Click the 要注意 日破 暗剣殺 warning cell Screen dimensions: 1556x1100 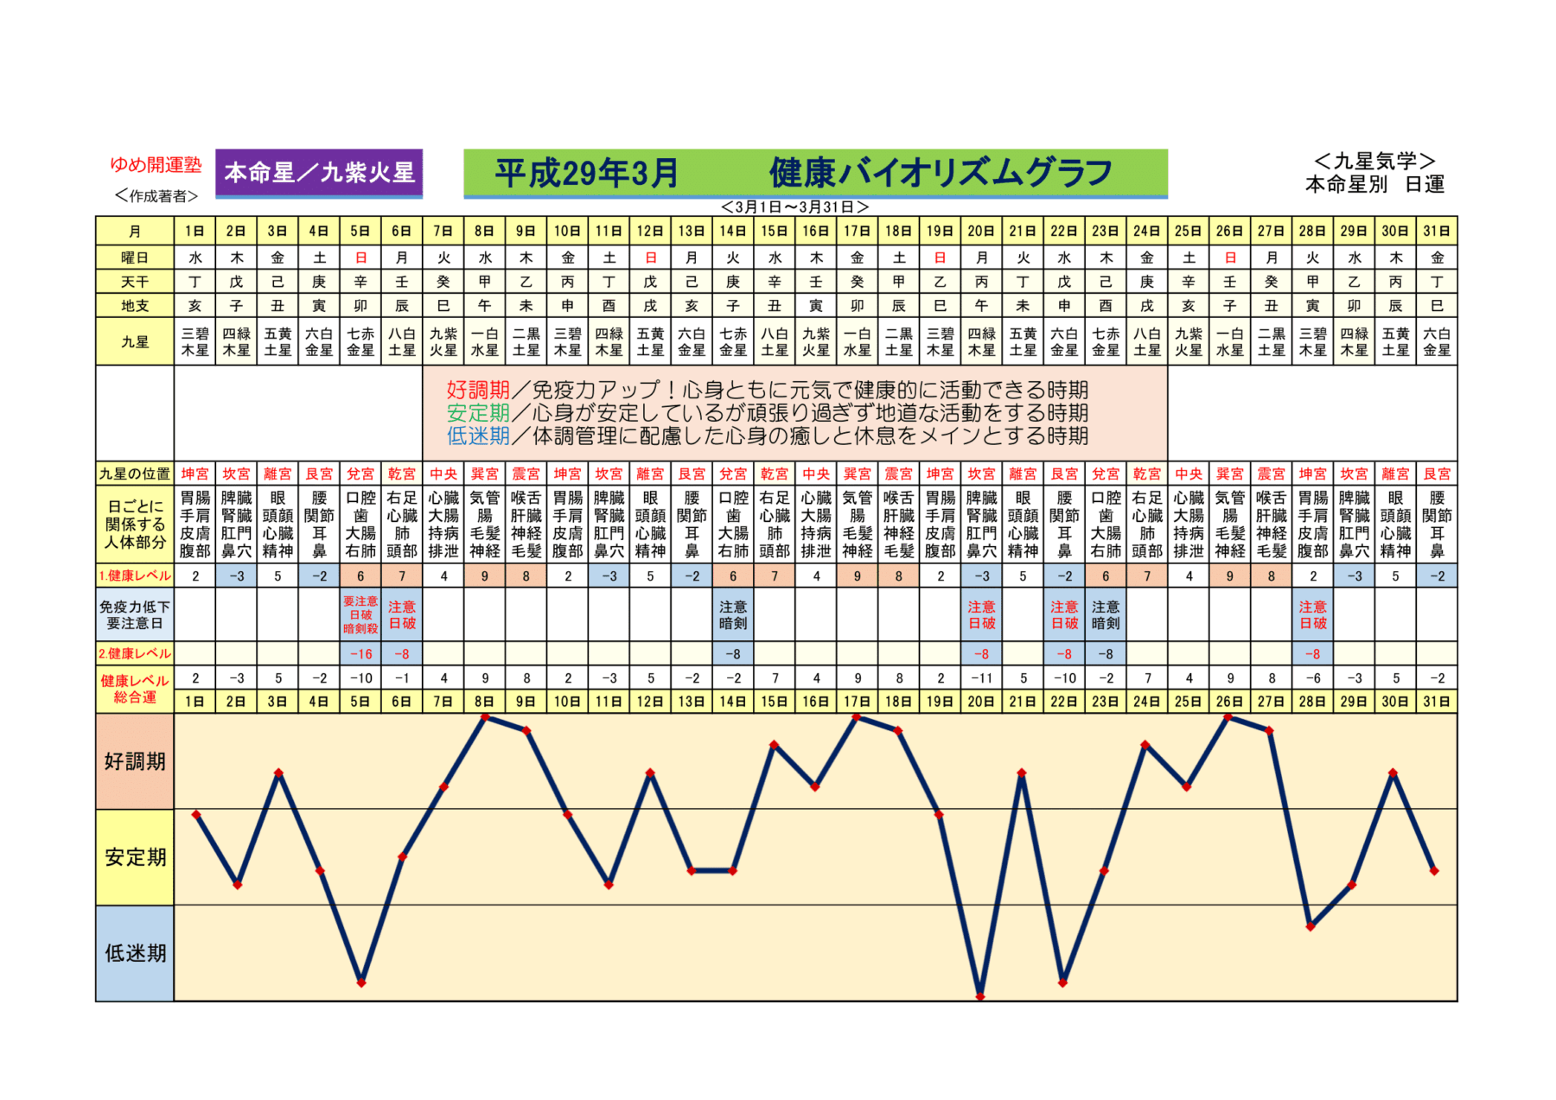(360, 614)
